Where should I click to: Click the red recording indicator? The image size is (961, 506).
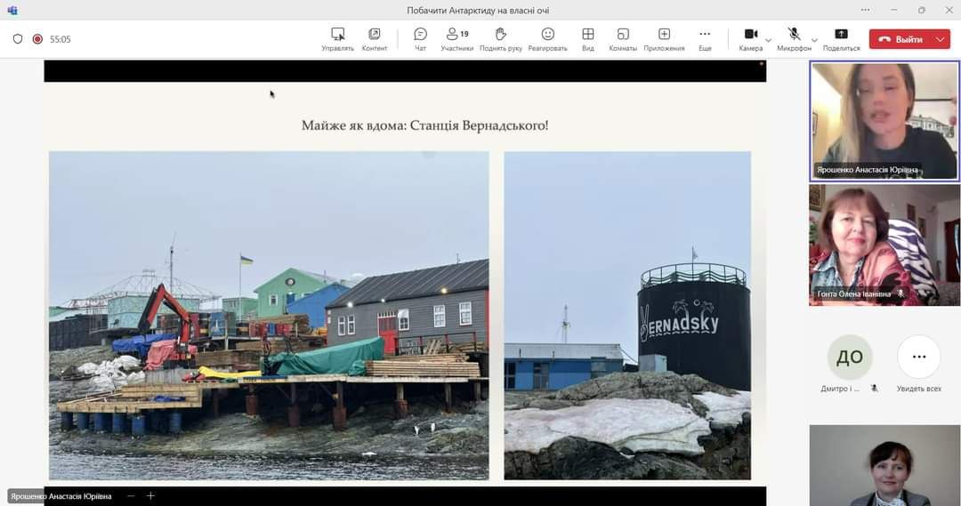click(37, 39)
